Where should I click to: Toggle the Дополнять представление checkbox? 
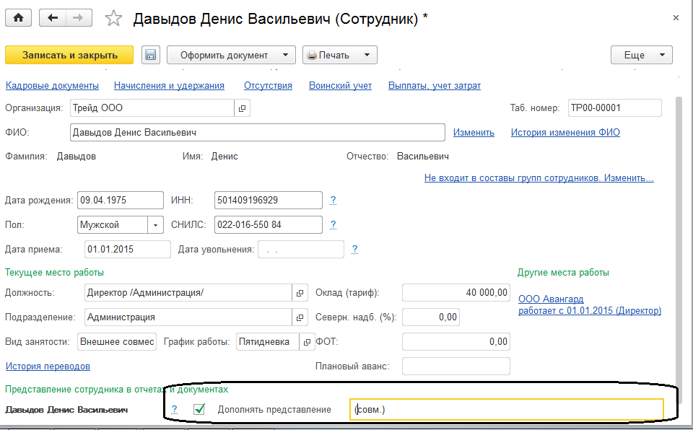point(200,409)
